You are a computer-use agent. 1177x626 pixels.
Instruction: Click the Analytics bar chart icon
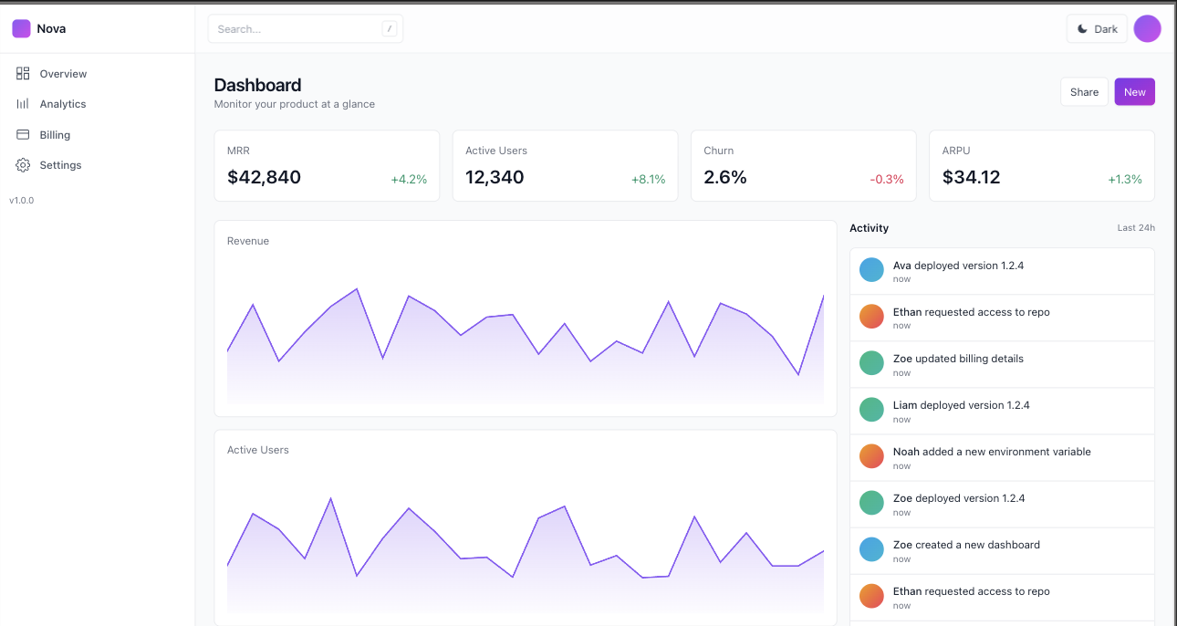click(x=23, y=104)
